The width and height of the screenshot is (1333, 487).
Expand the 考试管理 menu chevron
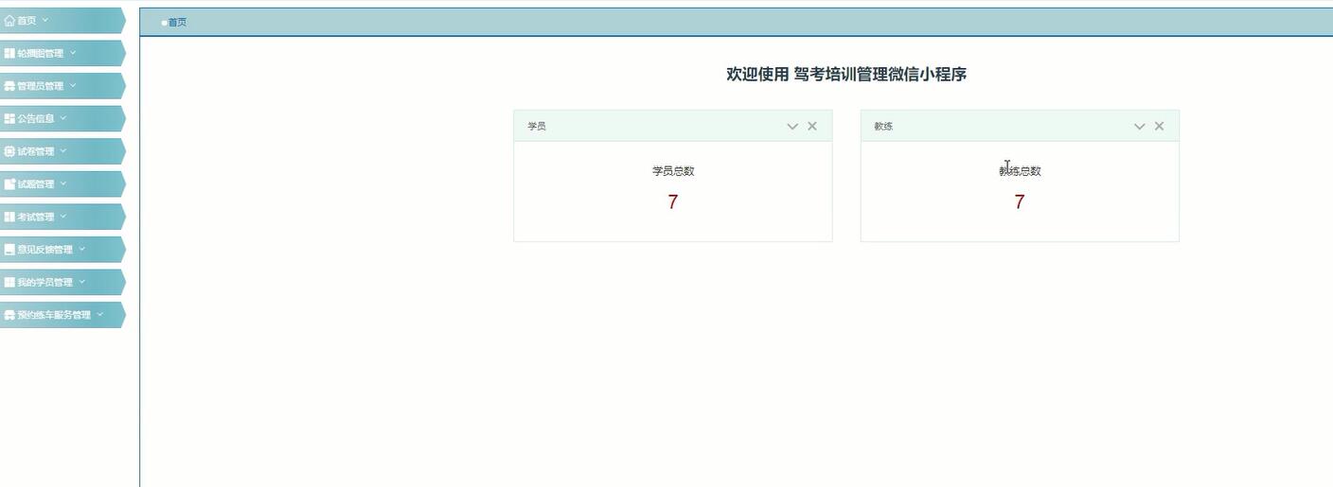[x=63, y=216]
